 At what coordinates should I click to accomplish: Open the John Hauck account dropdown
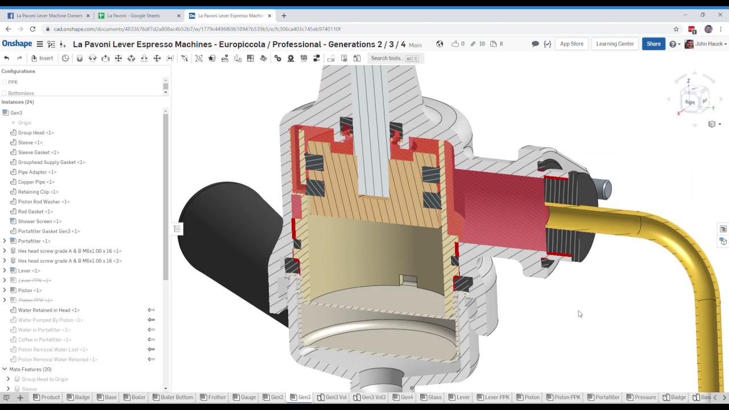pyautogui.click(x=706, y=44)
